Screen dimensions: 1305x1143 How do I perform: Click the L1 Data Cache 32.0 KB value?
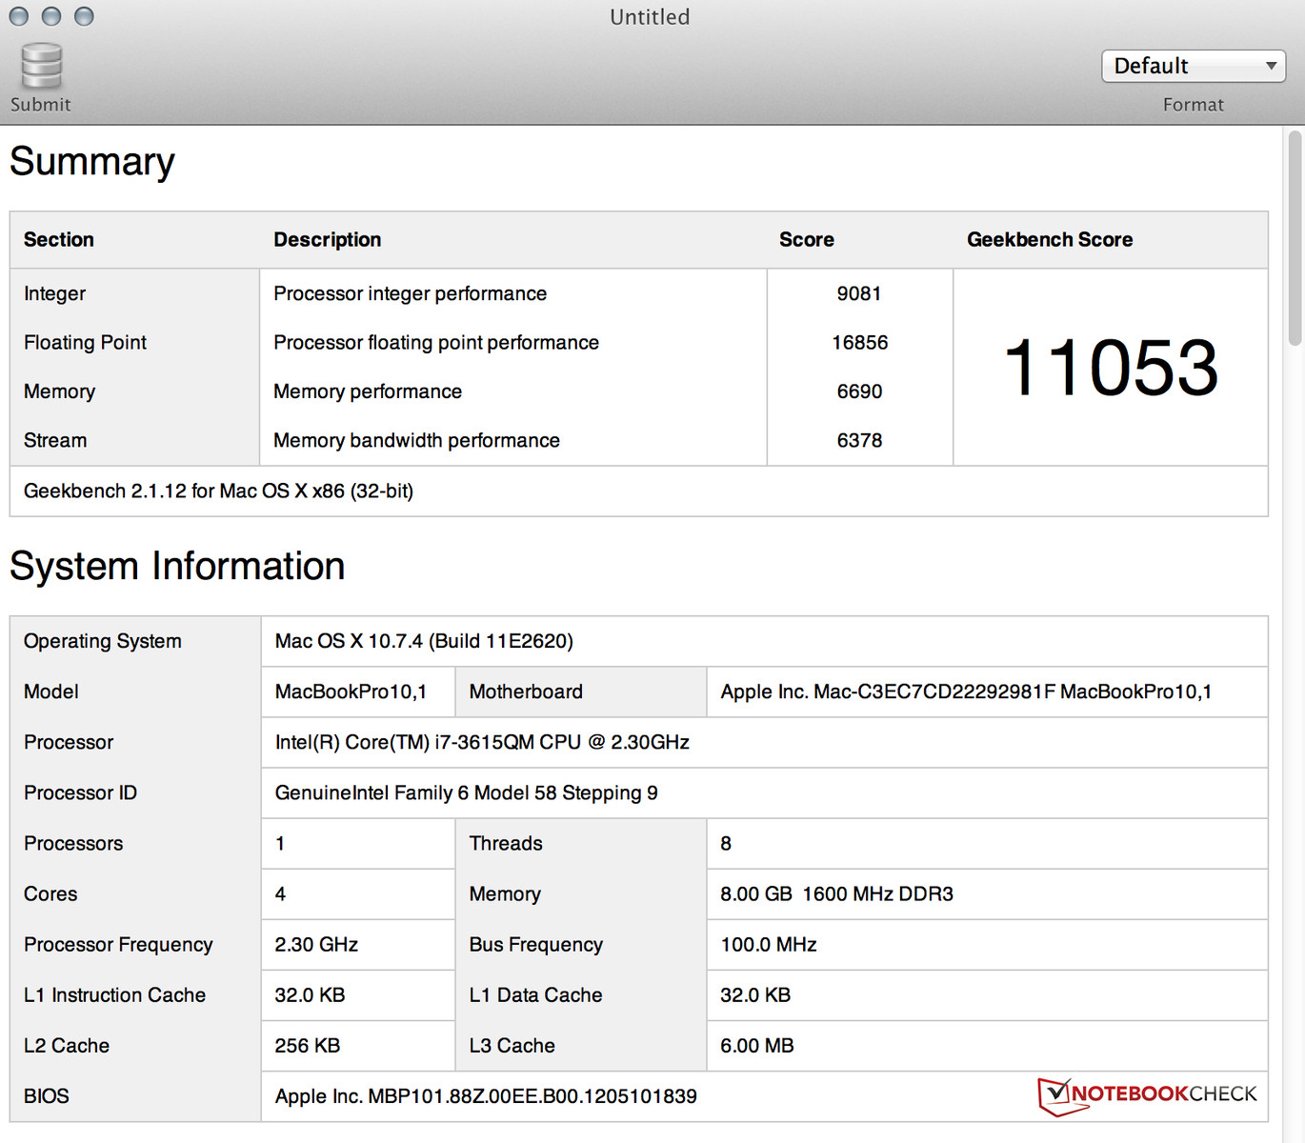(x=755, y=994)
